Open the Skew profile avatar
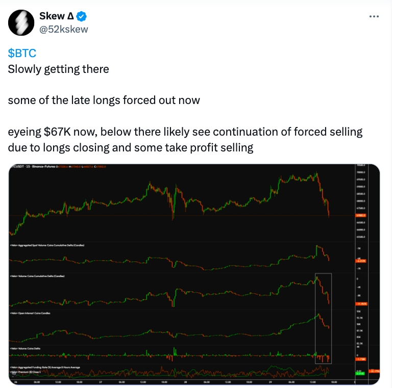 tap(21, 22)
